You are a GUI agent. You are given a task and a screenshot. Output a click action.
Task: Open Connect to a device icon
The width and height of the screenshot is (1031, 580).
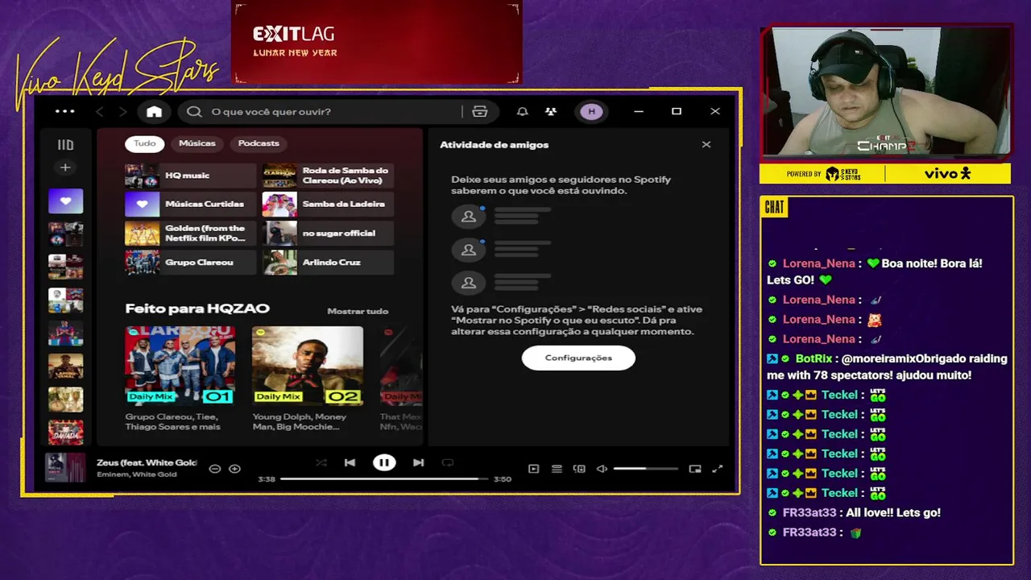pos(579,469)
